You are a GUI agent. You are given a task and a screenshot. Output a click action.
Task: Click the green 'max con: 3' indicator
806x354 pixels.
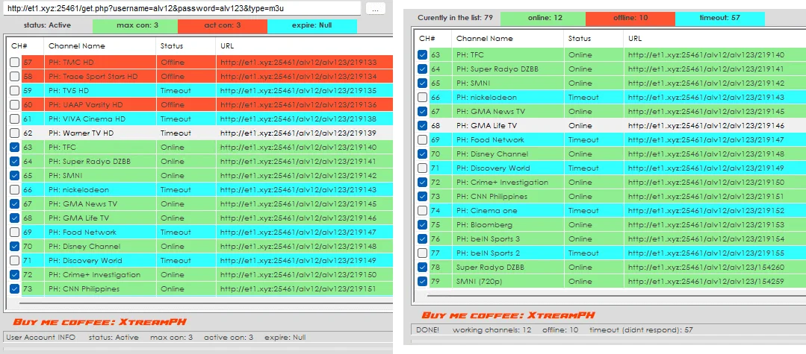click(135, 25)
